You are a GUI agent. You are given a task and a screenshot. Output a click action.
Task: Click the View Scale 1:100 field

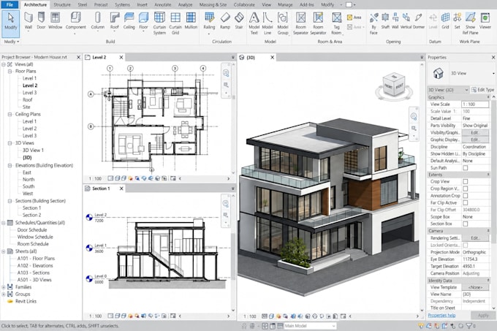pyautogui.click(x=475, y=104)
